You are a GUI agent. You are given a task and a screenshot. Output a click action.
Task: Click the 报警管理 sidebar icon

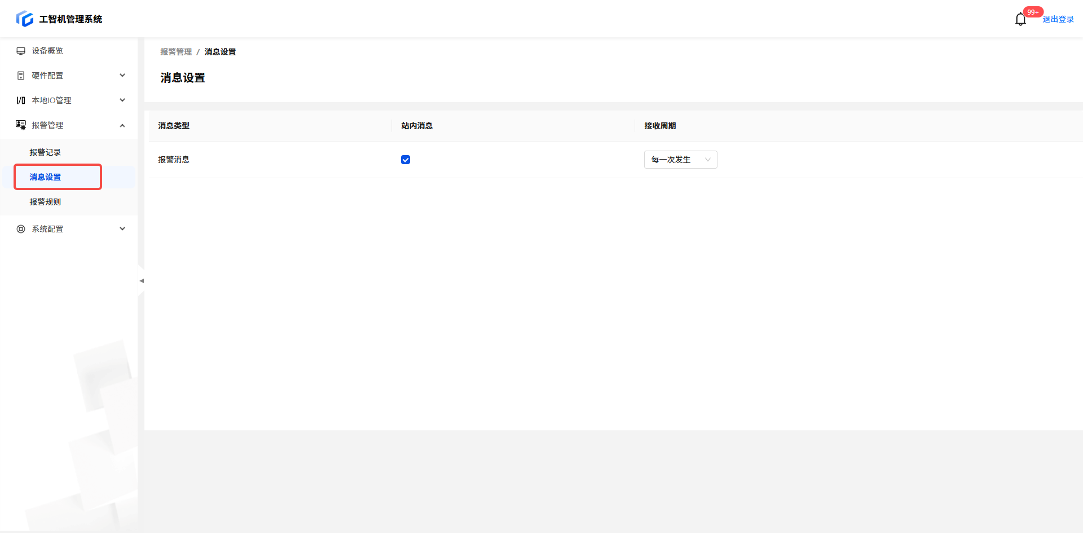pyautogui.click(x=21, y=125)
